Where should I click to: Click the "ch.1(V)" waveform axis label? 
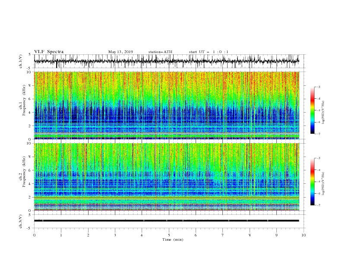pyautogui.click(x=20, y=61)
